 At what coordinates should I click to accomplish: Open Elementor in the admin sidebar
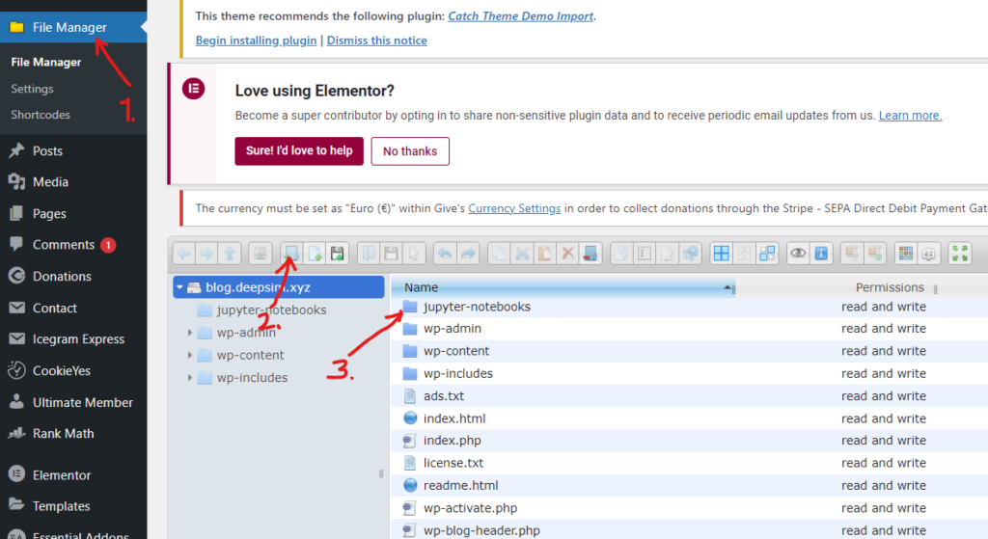[62, 475]
